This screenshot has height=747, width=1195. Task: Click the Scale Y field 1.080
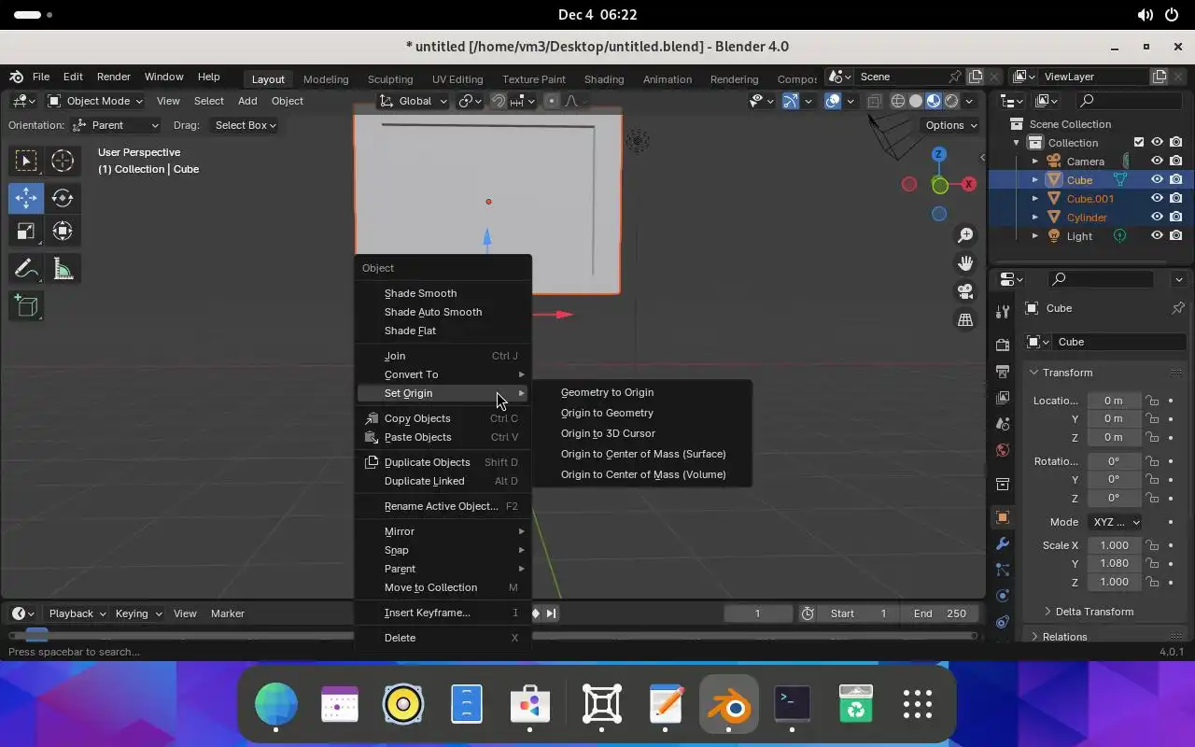click(x=1114, y=563)
